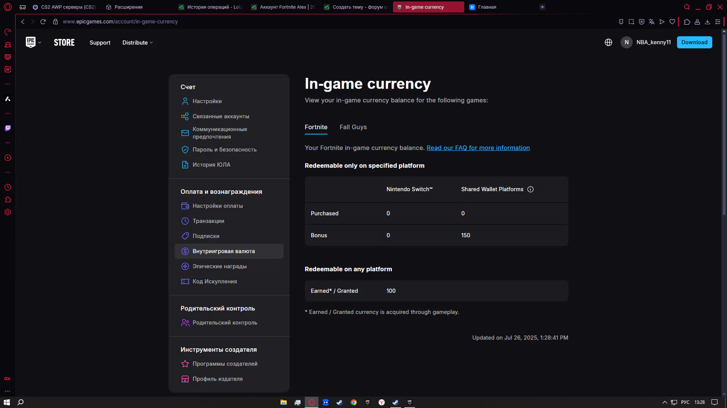Image resolution: width=727 pixels, height=408 pixels.
Task: Open Twitch icon in Opera sidebar
Action: tap(8, 128)
